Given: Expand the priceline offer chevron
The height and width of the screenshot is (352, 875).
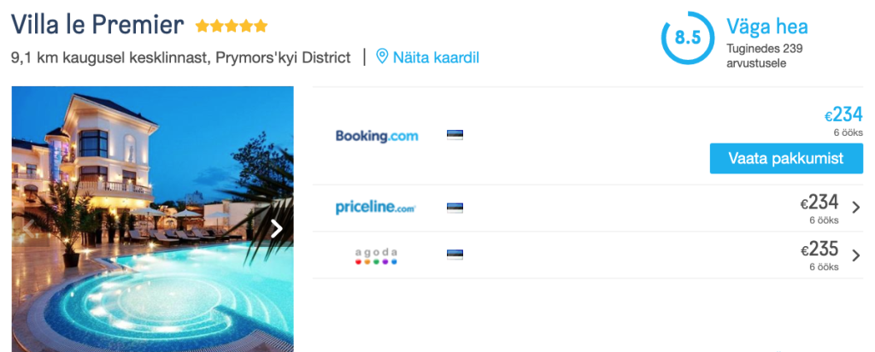Looking at the screenshot, I should pyautogui.click(x=855, y=207).
